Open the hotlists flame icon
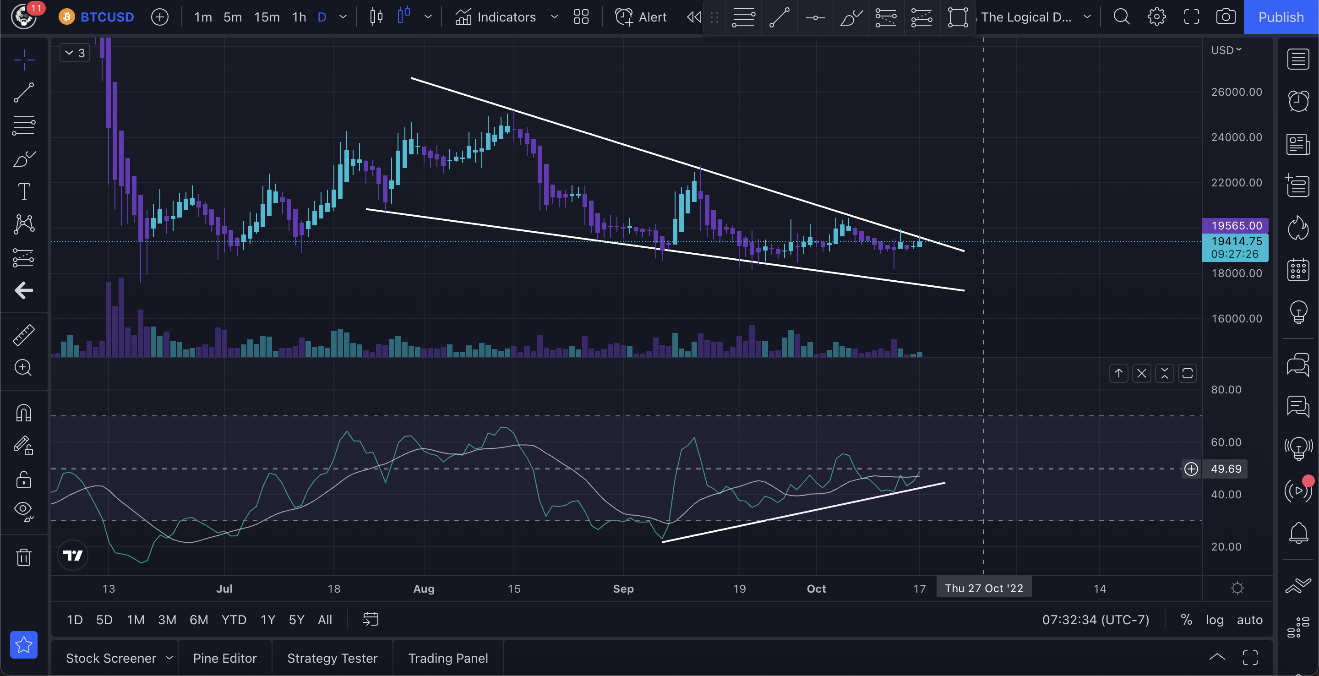Image resolution: width=1319 pixels, height=676 pixels. tap(1298, 227)
